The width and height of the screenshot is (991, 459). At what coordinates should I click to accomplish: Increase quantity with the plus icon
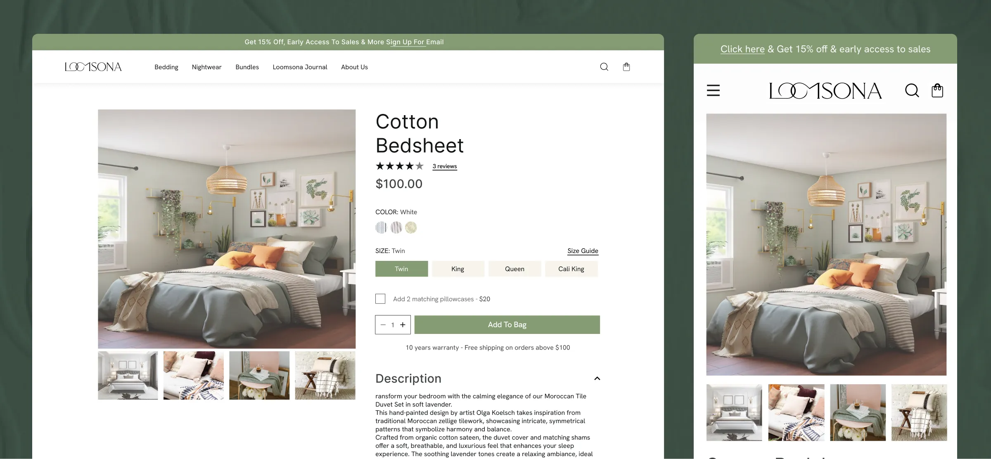point(403,325)
